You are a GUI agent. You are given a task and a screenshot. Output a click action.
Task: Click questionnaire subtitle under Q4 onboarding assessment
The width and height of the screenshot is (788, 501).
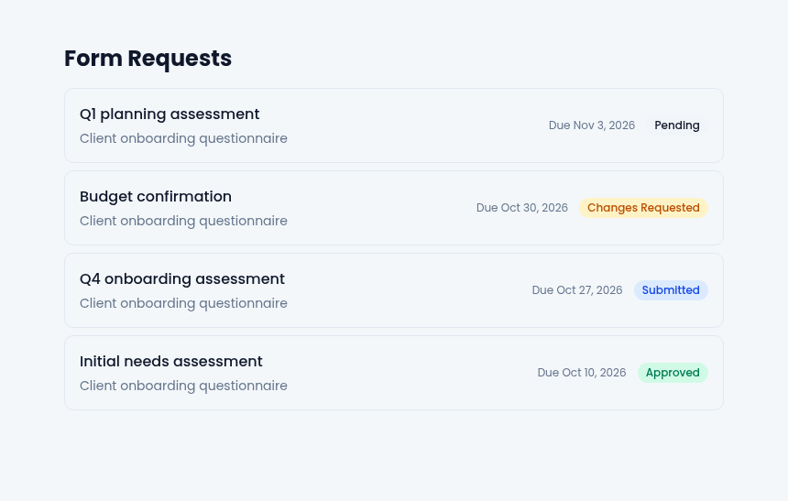[x=183, y=303]
